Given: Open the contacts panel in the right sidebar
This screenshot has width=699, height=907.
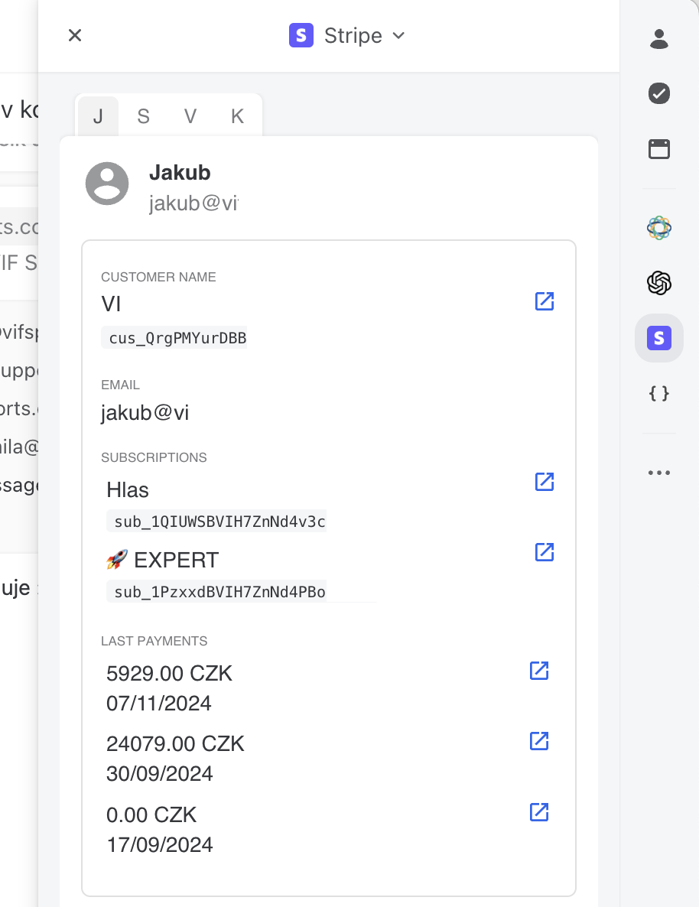Looking at the screenshot, I should click(x=658, y=39).
